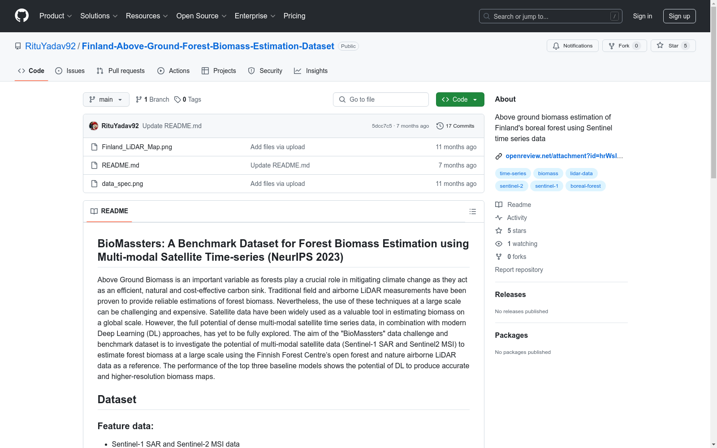717x448 pixels.
Task: View the 0 Tags link
Action: [x=188, y=99]
